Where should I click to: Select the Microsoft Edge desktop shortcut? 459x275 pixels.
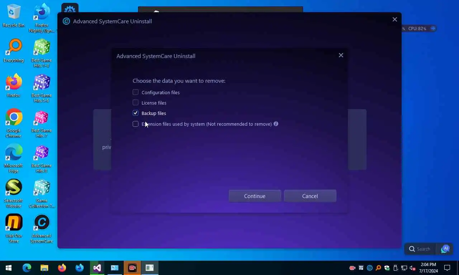(x=14, y=158)
